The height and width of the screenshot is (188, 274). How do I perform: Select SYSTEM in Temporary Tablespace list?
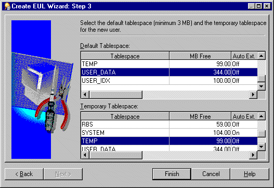coord(169,133)
